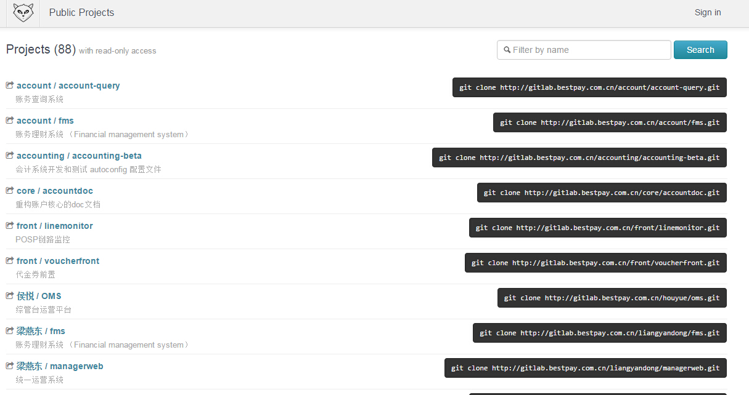Click the share icon beside 梁燕东 / fms
Viewport: 749px width, 395px height.
click(x=10, y=331)
